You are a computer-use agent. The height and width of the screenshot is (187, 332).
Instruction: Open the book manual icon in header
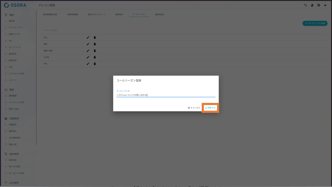pyautogui.click(x=312, y=5)
